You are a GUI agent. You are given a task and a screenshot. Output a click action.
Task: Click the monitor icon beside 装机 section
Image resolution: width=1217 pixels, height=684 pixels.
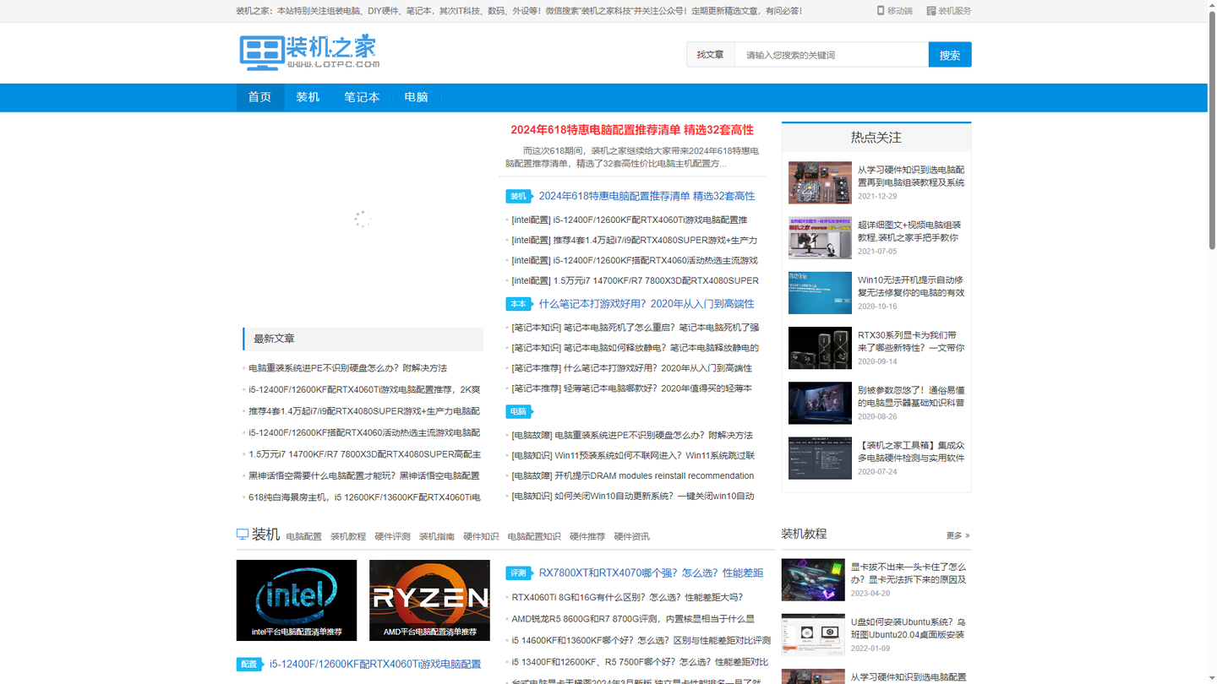point(243,535)
